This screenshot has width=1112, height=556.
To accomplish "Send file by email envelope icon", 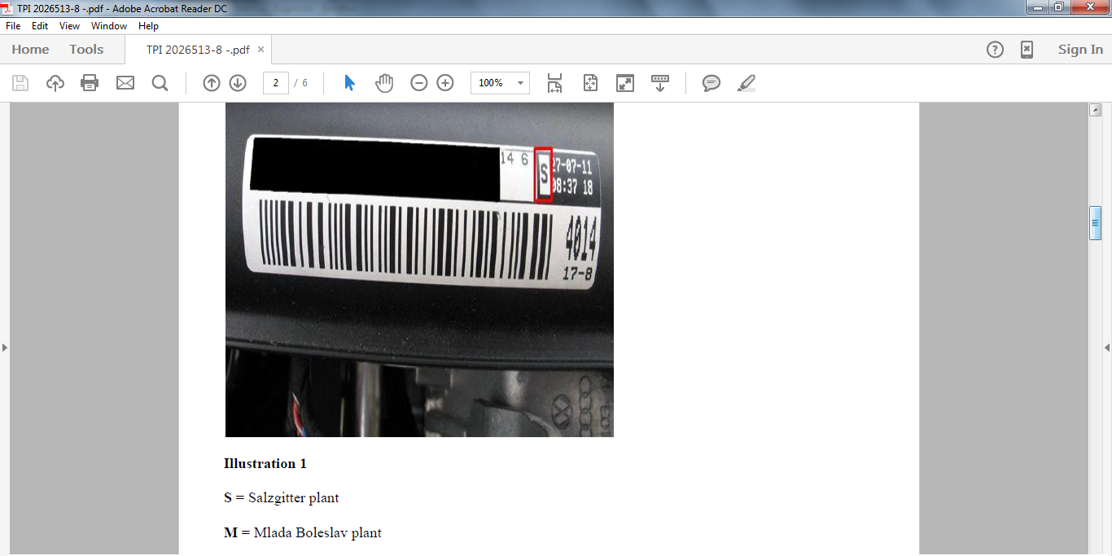I will (x=125, y=83).
